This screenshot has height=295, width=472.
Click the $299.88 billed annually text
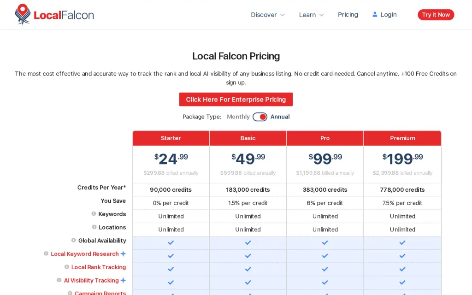click(x=171, y=173)
